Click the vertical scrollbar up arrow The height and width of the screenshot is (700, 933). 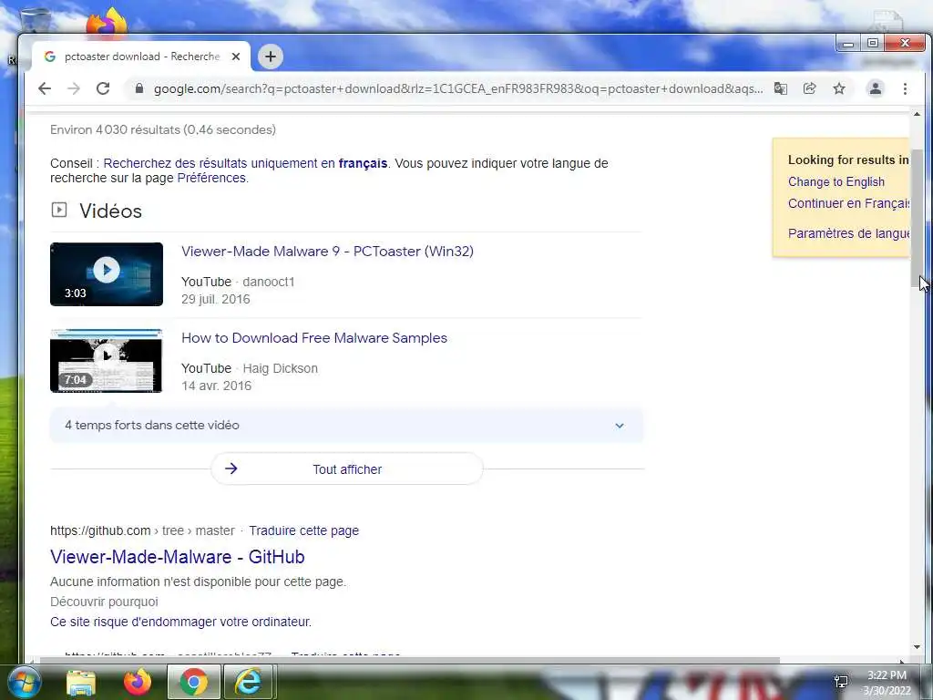[x=917, y=114]
